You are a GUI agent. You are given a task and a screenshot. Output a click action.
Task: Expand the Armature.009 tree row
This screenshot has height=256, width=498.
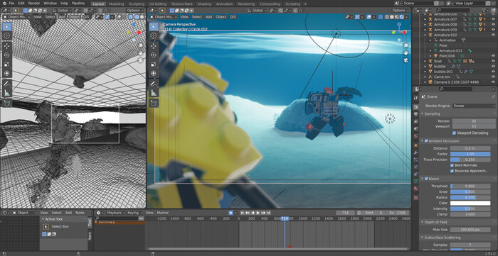click(x=425, y=30)
